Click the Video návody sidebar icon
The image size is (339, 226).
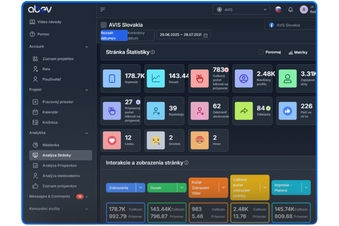click(32, 22)
